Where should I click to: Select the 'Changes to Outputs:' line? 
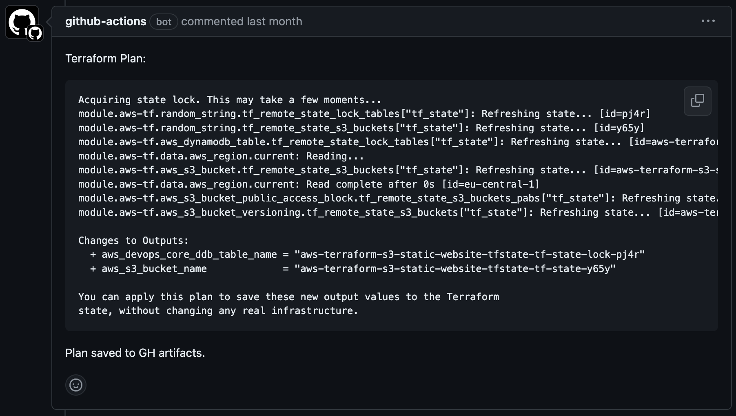tap(134, 241)
